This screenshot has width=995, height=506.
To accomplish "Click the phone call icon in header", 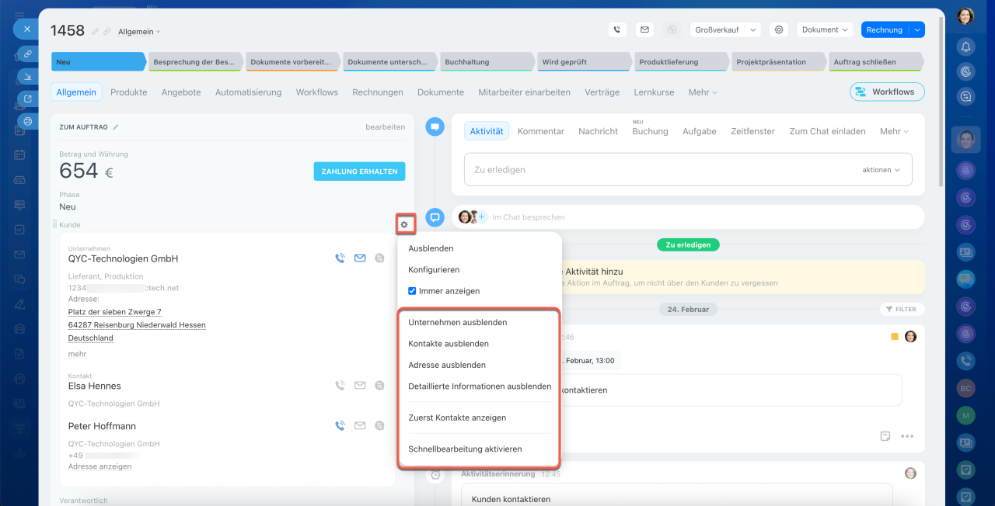I will [x=617, y=29].
